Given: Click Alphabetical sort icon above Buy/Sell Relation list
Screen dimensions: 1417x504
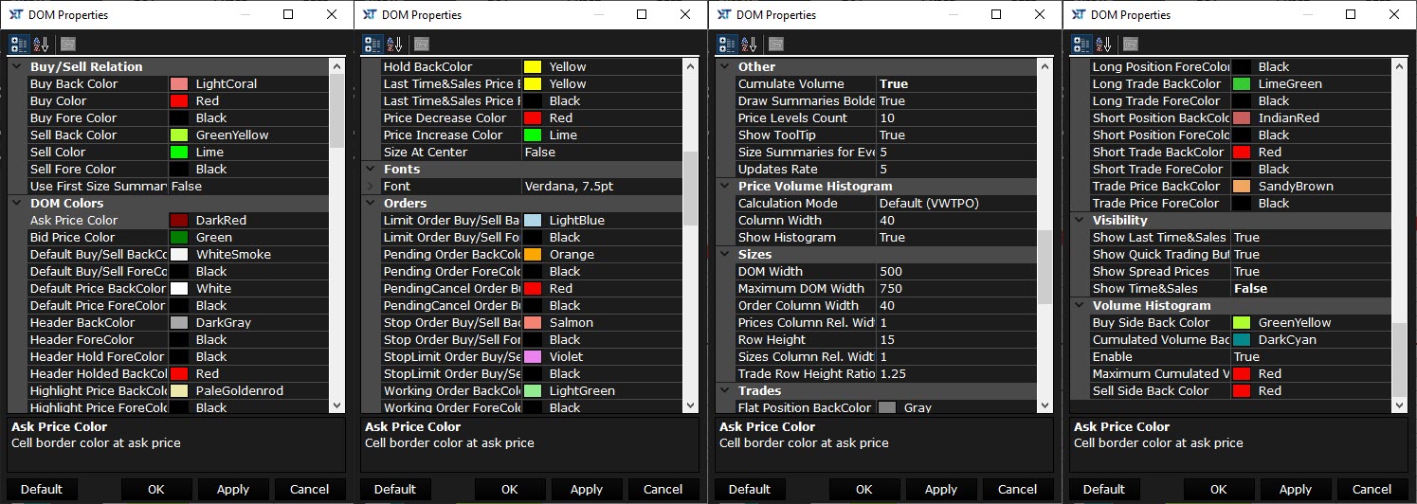Looking at the screenshot, I should point(41,44).
